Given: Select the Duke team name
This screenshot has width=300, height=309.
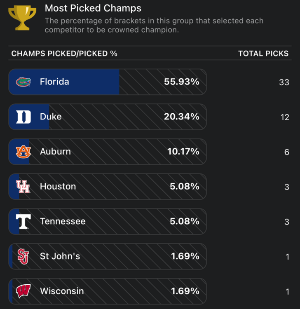Looking at the screenshot, I should 51,117.
